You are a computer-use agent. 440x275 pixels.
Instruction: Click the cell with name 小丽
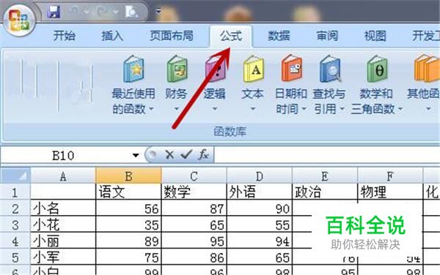click(63, 241)
